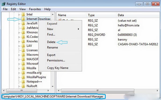The image size is (161, 100).
Task: Click the Khronos folder icon
Action: (23, 32)
